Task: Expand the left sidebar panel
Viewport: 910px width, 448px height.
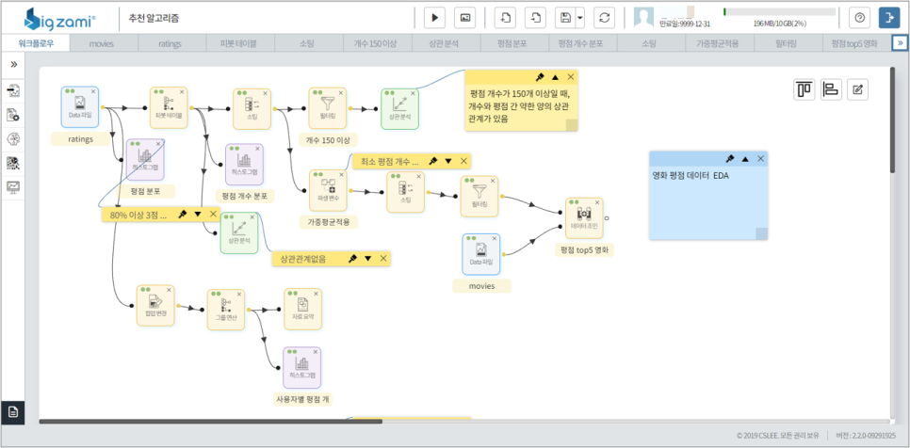Action: 13,64
